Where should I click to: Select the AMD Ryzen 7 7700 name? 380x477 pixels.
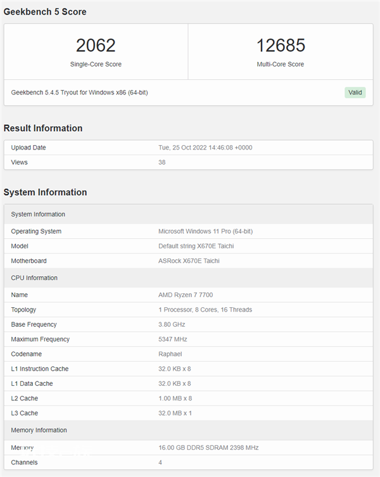coord(186,295)
